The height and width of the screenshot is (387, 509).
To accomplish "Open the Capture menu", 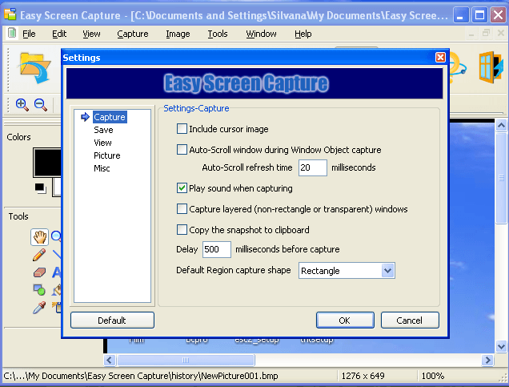I will click(132, 34).
